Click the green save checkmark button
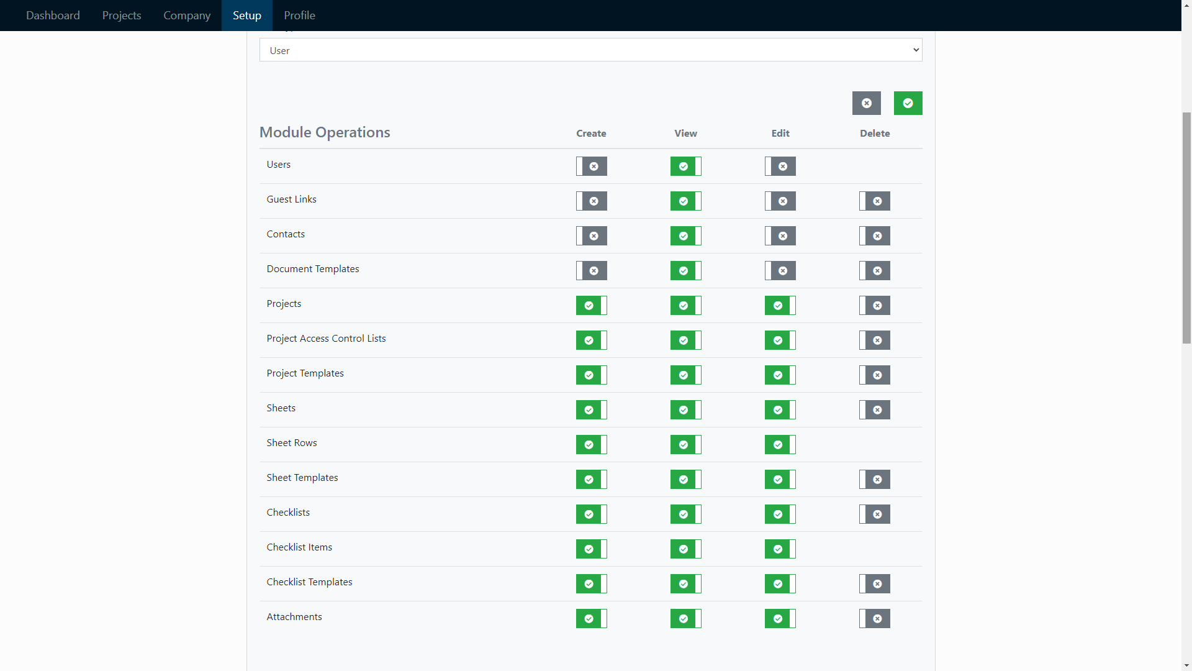The height and width of the screenshot is (671, 1192). click(908, 103)
